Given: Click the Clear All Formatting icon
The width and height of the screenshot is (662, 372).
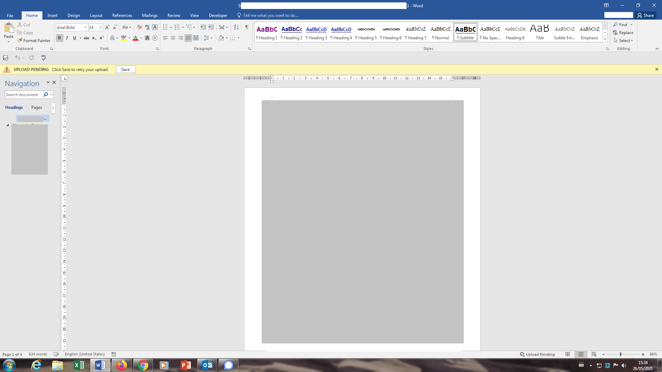Looking at the screenshot, I should (x=140, y=27).
